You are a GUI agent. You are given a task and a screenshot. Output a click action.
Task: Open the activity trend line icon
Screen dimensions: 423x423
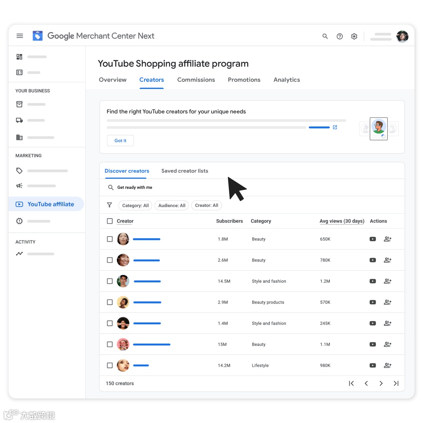[20, 253]
